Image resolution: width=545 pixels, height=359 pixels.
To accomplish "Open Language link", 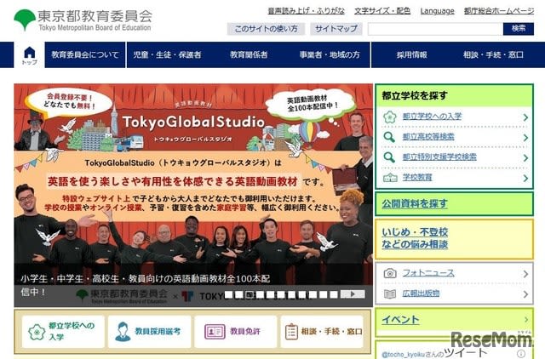I will tap(437, 11).
